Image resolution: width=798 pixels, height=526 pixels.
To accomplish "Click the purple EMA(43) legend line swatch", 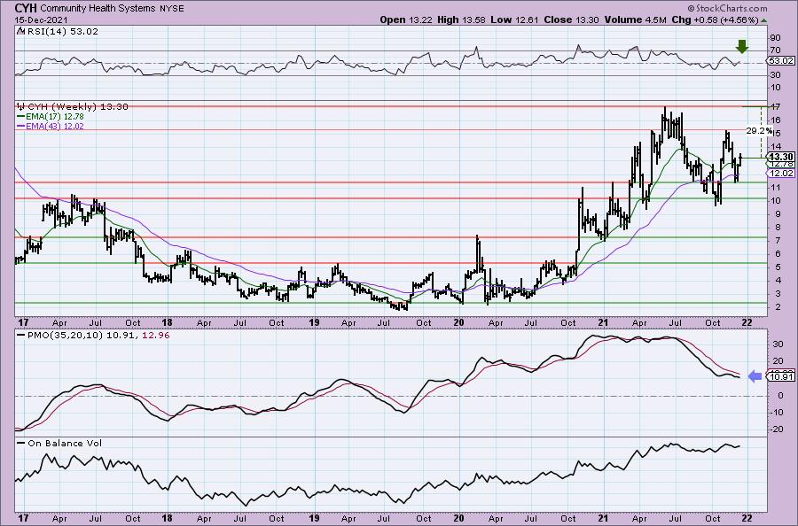I will tap(21, 126).
